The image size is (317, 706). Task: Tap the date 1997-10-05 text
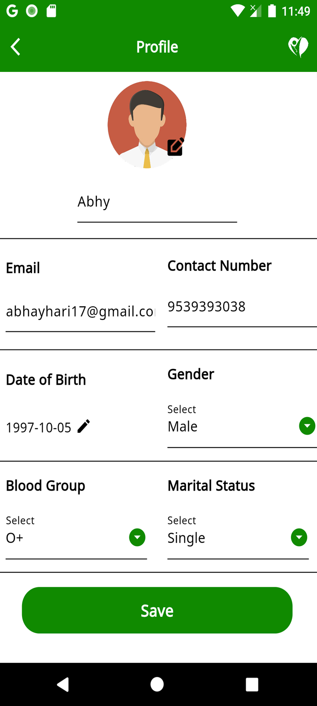[x=39, y=428]
